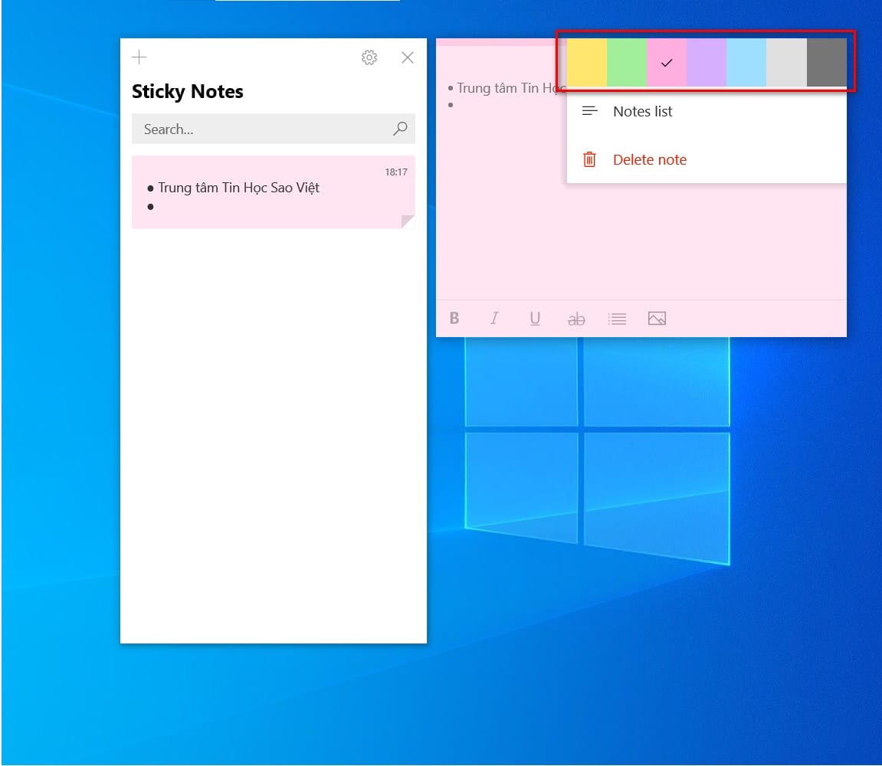Click the search magnifier icon
This screenshot has width=882, height=766.
400,129
